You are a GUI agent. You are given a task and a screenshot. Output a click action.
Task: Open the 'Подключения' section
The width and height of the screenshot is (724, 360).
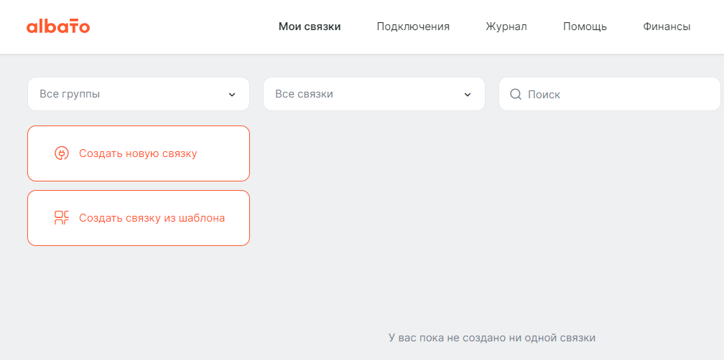click(413, 27)
